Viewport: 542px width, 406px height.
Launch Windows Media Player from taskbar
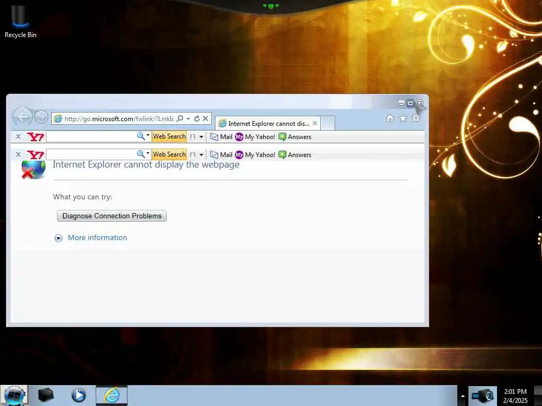(x=79, y=395)
